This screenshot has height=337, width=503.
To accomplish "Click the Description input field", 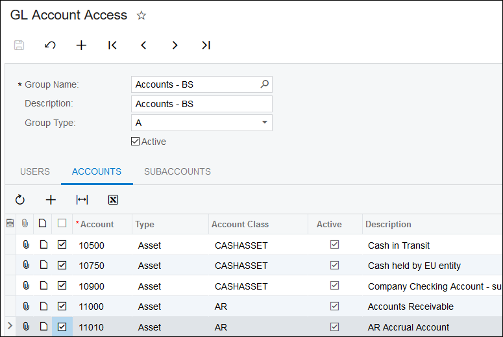I will 201,104.
